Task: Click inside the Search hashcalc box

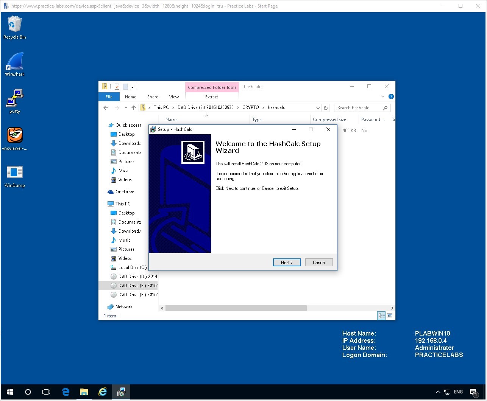Action: point(358,107)
